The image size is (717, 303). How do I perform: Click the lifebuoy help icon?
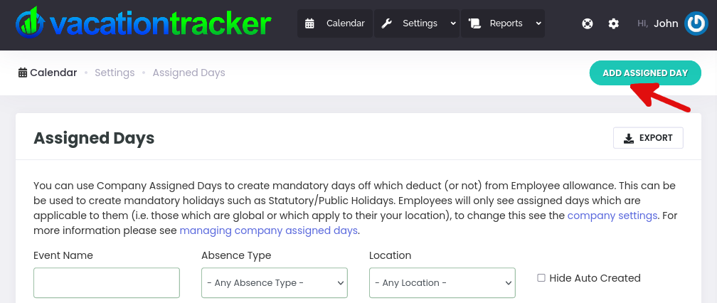[x=588, y=23]
